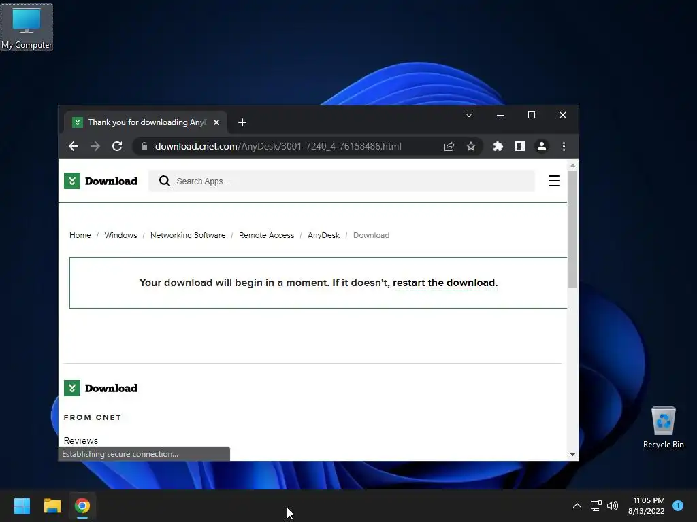Select the 'Thank you for downloading AnyDesk' tab
The width and height of the screenshot is (697, 522).
(x=146, y=122)
